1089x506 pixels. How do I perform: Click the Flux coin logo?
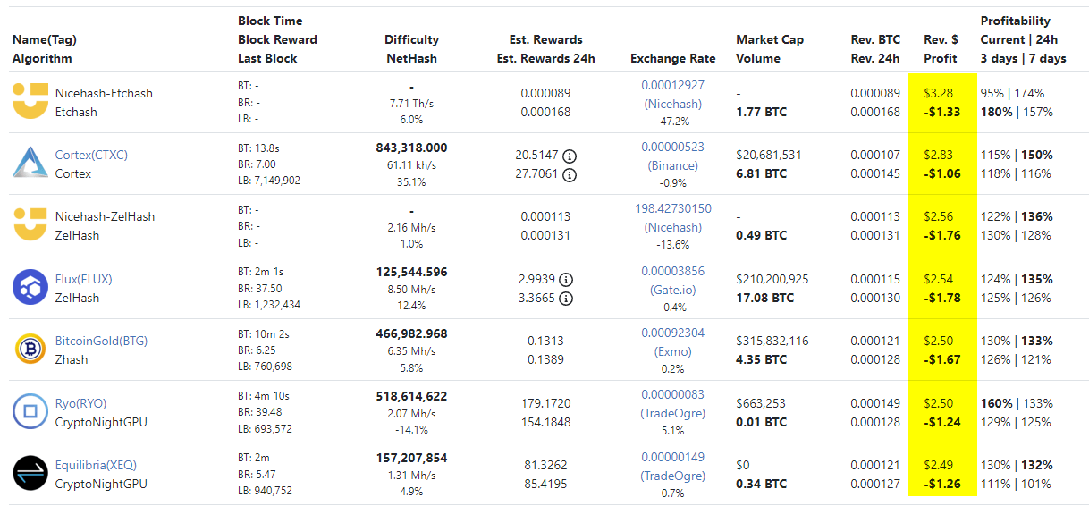tap(30, 288)
